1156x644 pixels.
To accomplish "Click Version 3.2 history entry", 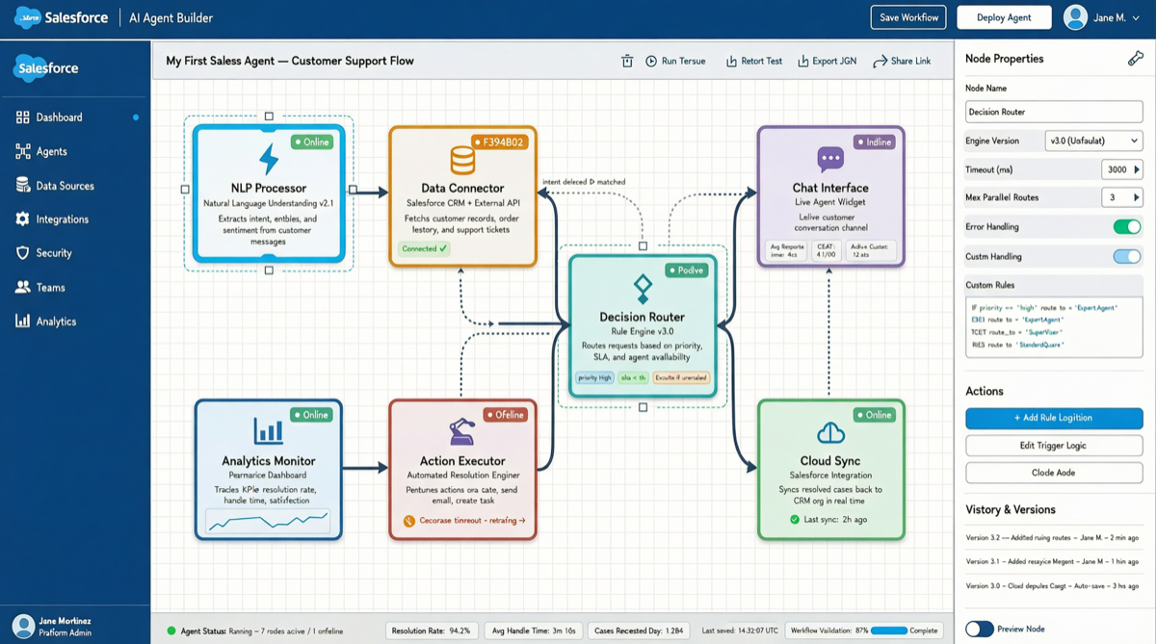I will pos(1054,538).
